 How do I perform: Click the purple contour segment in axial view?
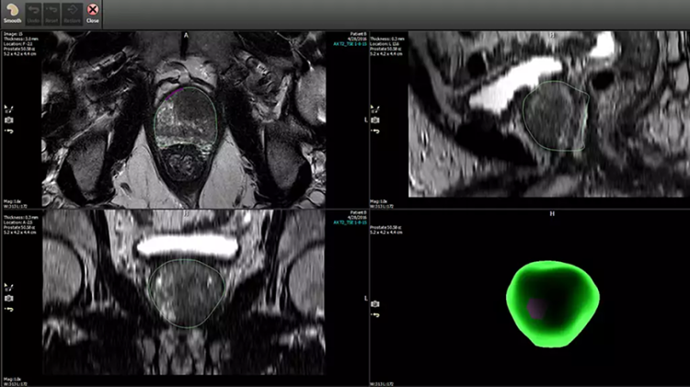(x=174, y=92)
